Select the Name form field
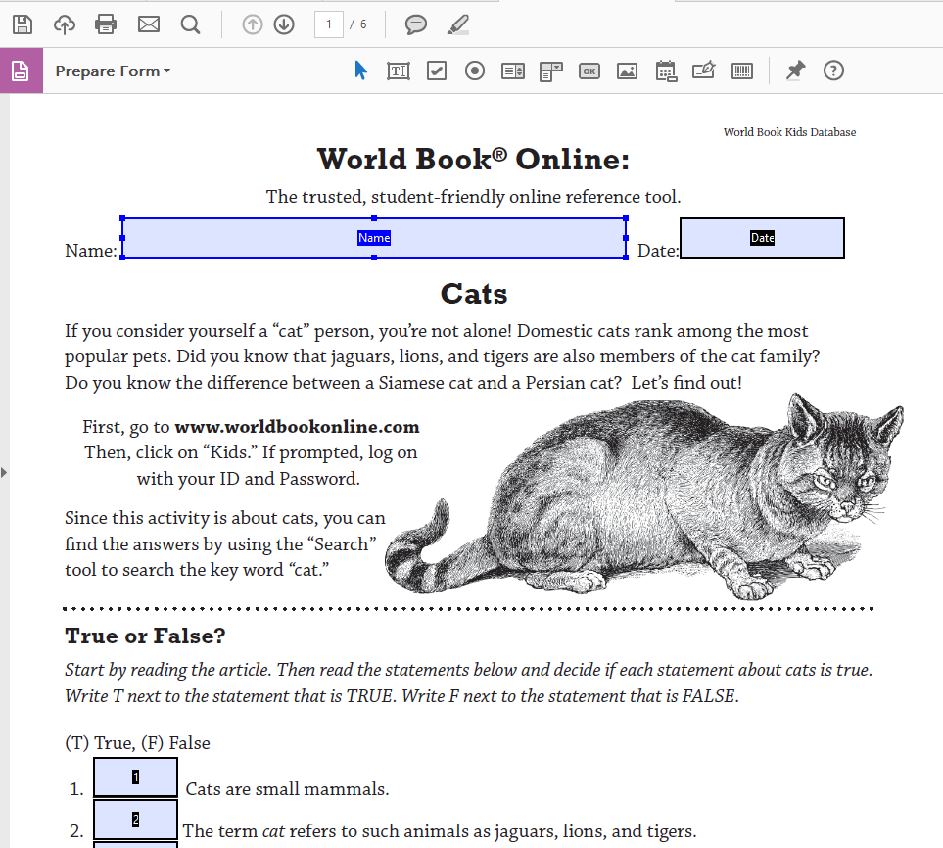The width and height of the screenshot is (943, 848). [x=374, y=238]
